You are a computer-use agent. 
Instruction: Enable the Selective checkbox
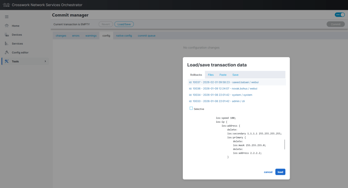191,108
